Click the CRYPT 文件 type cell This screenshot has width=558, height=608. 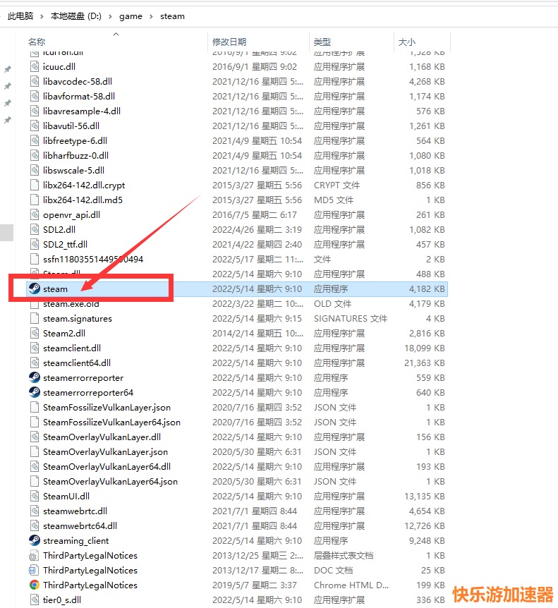click(x=336, y=185)
